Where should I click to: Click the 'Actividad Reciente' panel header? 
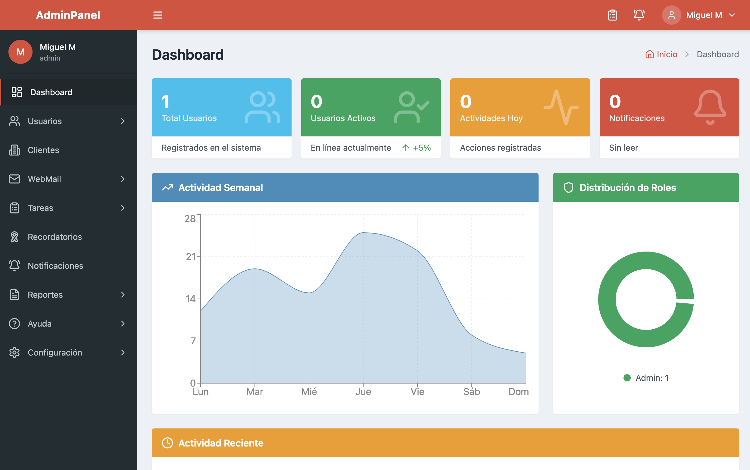coord(445,443)
